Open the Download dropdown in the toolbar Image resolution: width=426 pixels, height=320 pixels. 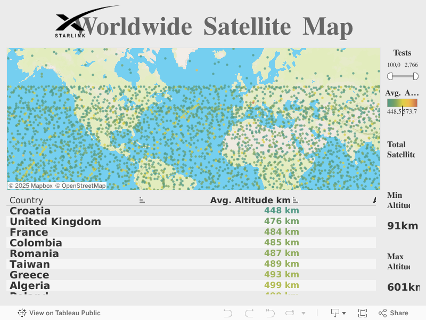click(x=338, y=313)
